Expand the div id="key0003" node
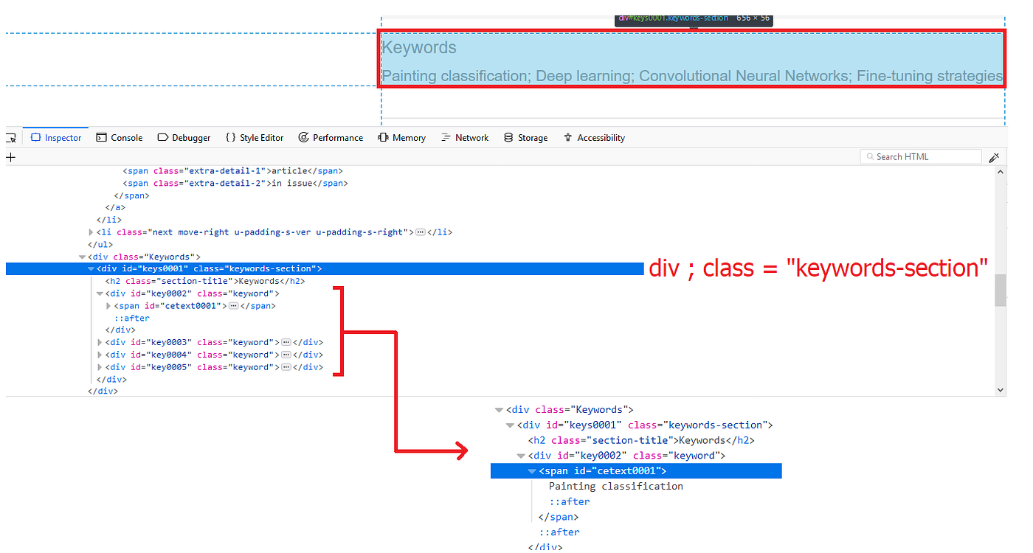 tap(100, 342)
